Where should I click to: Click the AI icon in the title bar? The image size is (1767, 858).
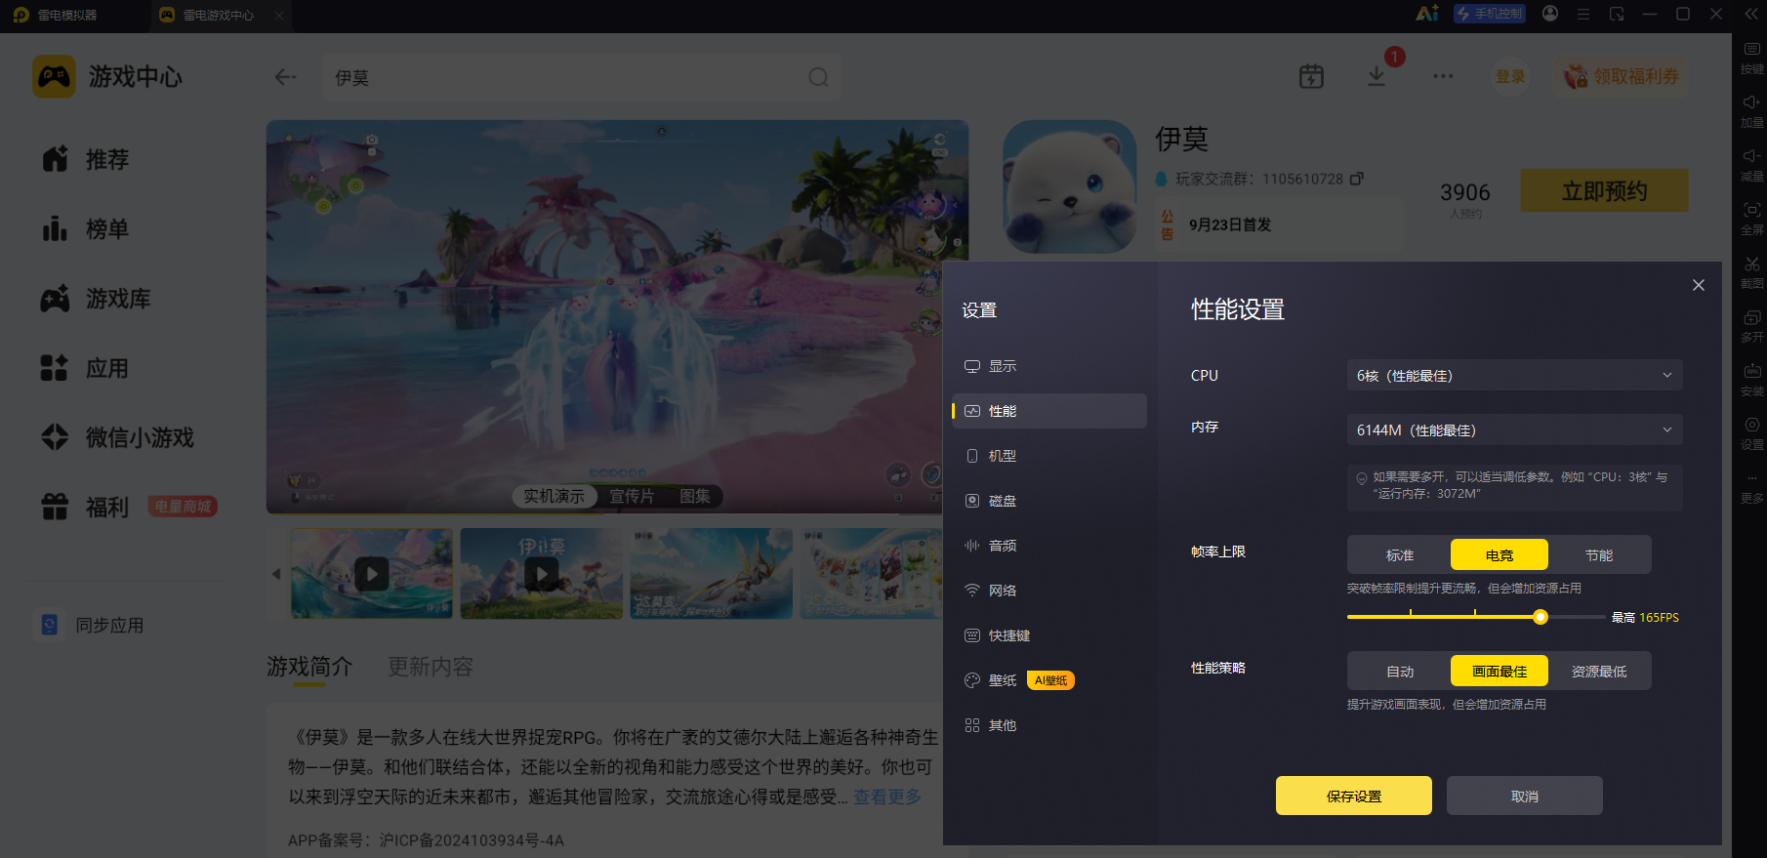tap(1427, 14)
